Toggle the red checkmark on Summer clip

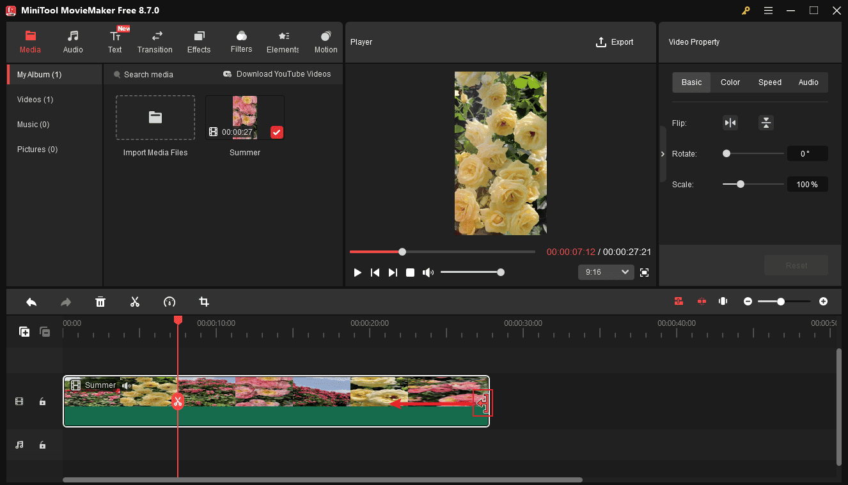(276, 132)
